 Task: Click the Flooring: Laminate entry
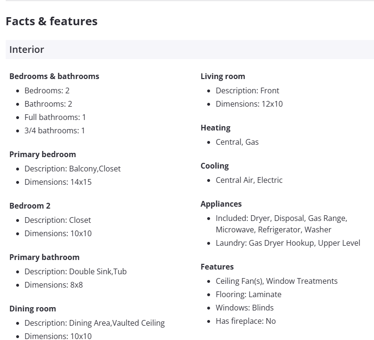tap(249, 294)
